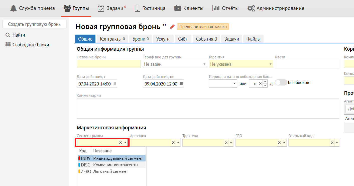Expand the ГЕО dropdown arrow
The width and height of the screenshot is (354, 186).
(x=284, y=143)
